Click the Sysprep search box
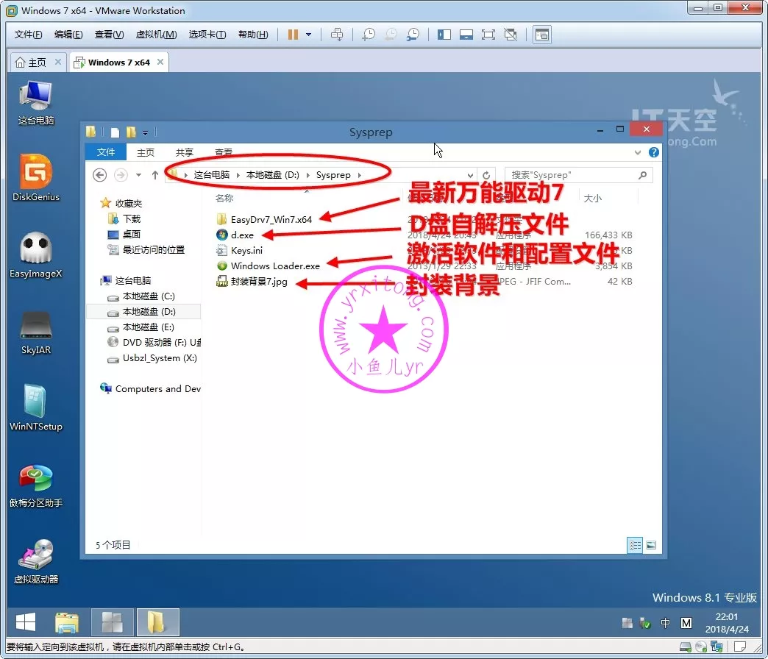Image resolution: width=768 pixels, height=659 pixels. coord(574,175)
